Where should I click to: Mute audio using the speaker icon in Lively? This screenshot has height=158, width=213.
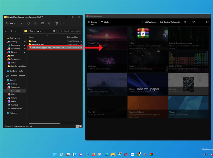185,22
